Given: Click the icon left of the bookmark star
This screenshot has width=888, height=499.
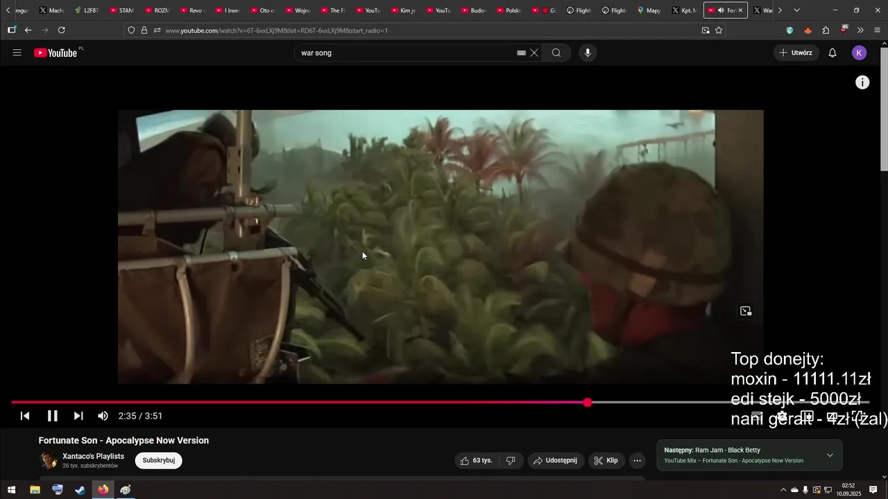Looking at the screenshot, I should pyautogui.click(x=706, y=30).
